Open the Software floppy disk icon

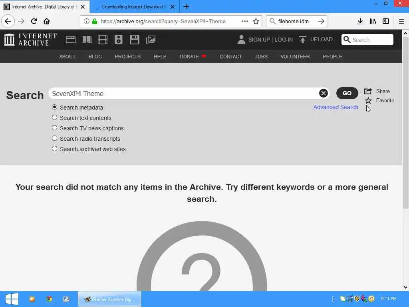click(x=134, y=40)
